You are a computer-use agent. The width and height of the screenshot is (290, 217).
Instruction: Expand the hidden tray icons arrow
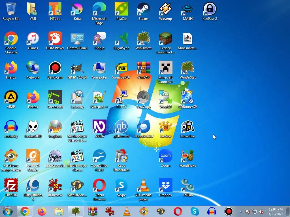point(241,212)
